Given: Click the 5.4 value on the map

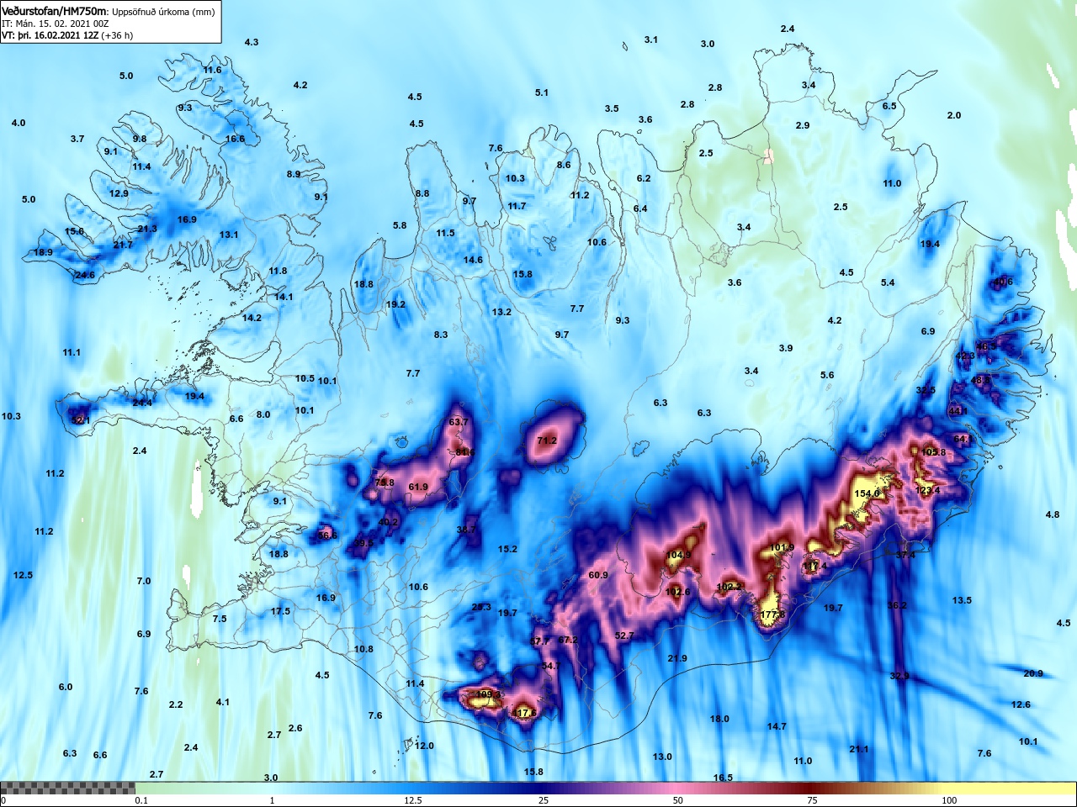Looking at the screenshot, I should (888, 282).
